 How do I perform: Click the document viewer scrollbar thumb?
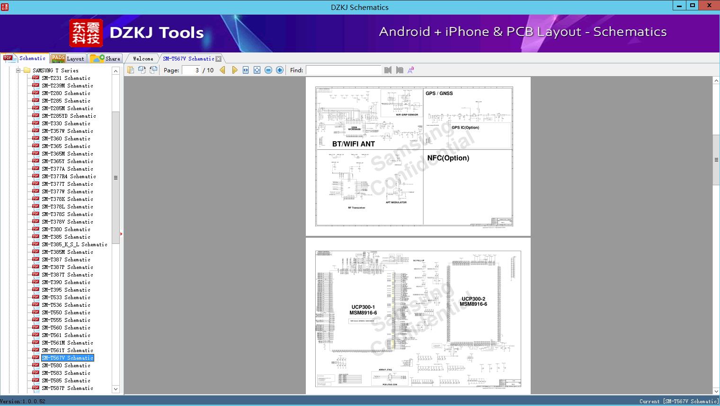pos(716,160)
